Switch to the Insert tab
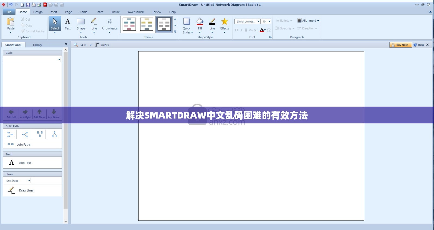Image resolution: width=434 pixels, height=230 pixels. click(x=53, y=12)
